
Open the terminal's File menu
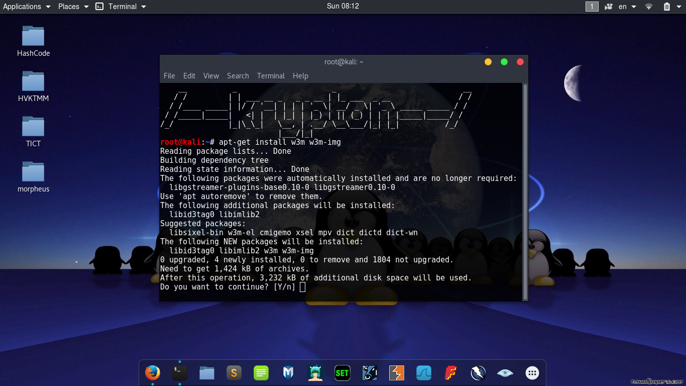click(x=169, y=76)
